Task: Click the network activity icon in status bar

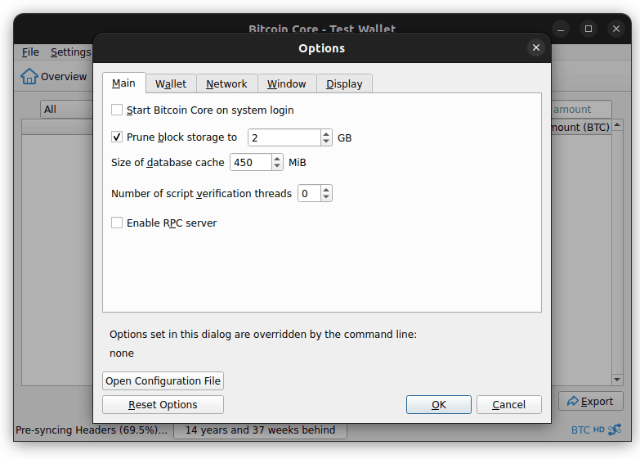Action: click(x=615, y=430)
